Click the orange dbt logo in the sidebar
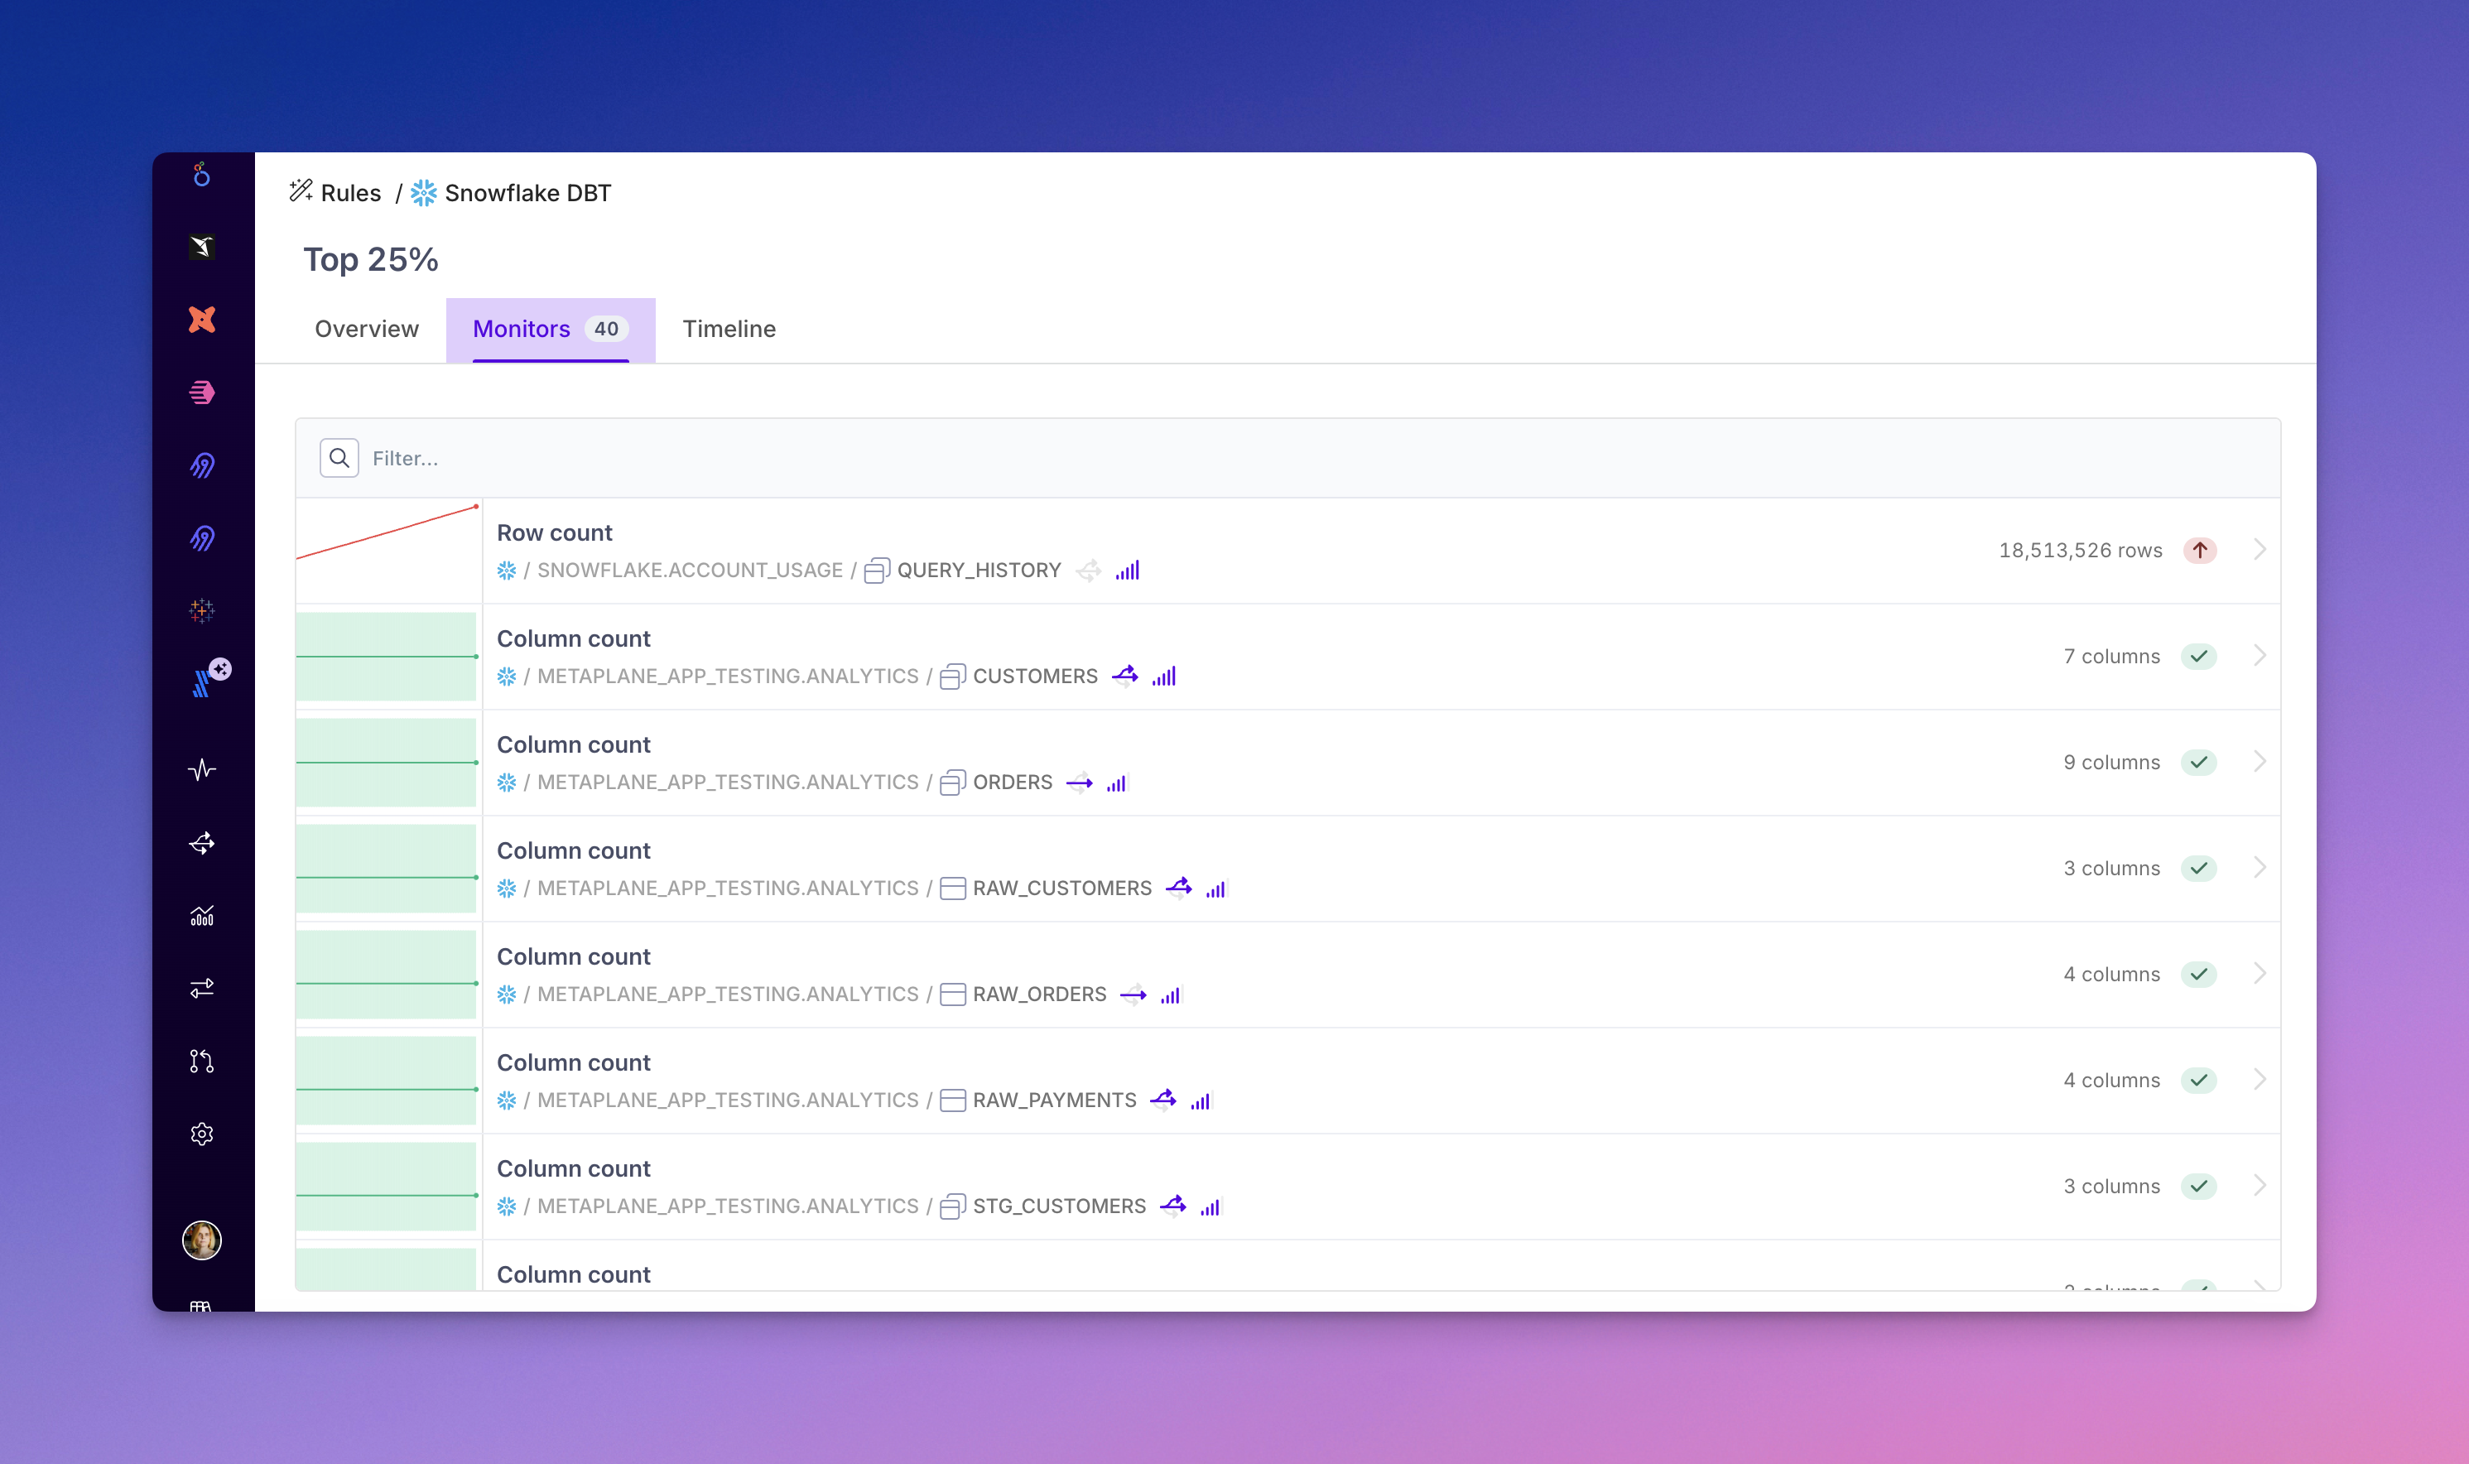Screen dimensions: 2469x1464 tap(201, 320)
